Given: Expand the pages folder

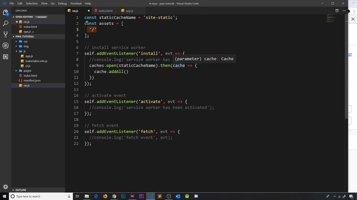Looking at the screenshot, I should pyautogui.click(x=38, y=71).
